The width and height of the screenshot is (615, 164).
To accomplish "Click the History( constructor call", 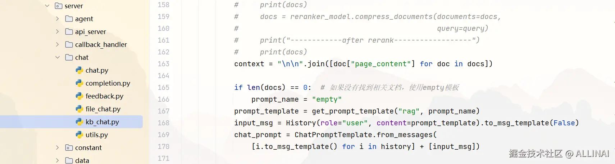I will 303,123.
